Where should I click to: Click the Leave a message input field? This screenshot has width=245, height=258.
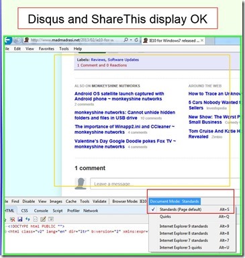tap(166, 184)
